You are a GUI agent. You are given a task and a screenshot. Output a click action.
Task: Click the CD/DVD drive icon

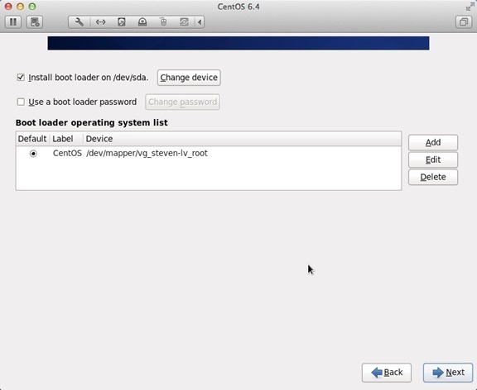click(x=142, y=22)
